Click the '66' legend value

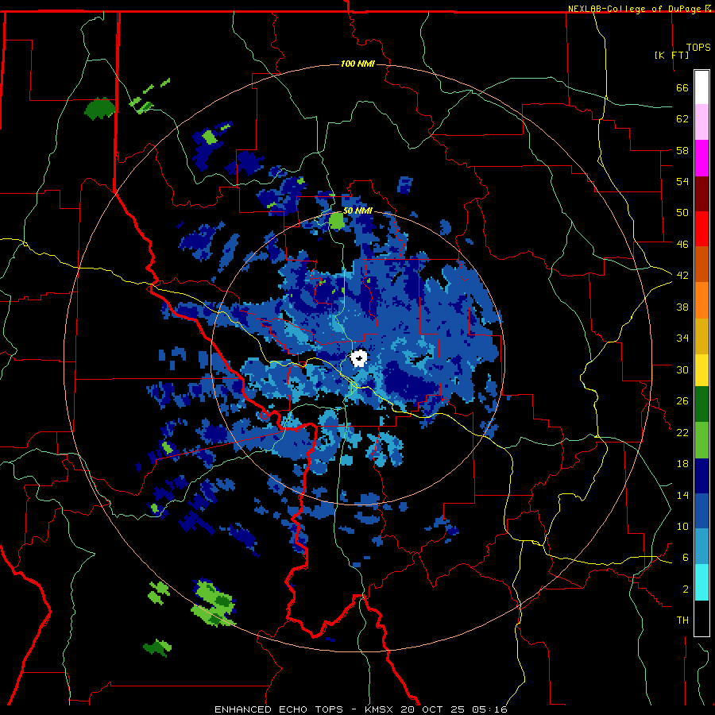click(x=682, y=87)
